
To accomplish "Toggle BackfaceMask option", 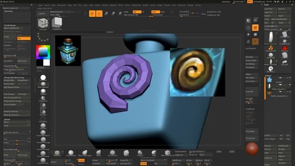I will (x=181, y=152).
